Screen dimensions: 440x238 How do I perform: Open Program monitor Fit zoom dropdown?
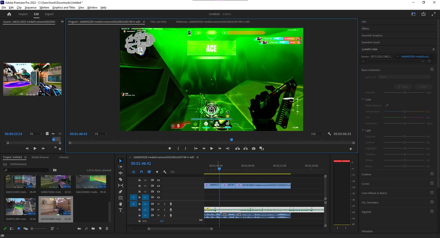(x=101, y=134)
